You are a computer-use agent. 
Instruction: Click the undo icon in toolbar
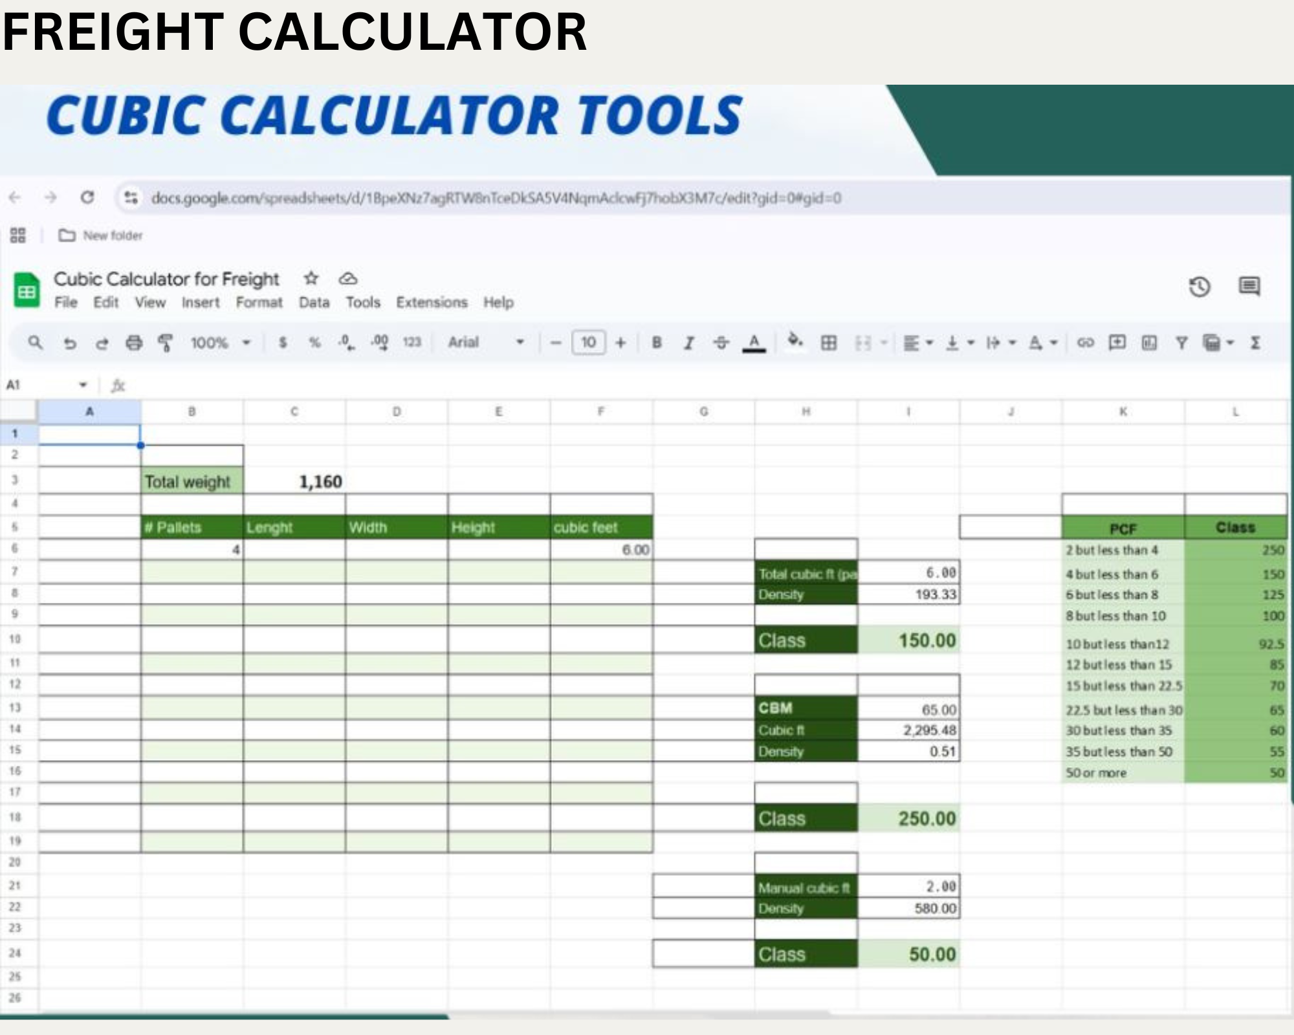tap(70, 343)
